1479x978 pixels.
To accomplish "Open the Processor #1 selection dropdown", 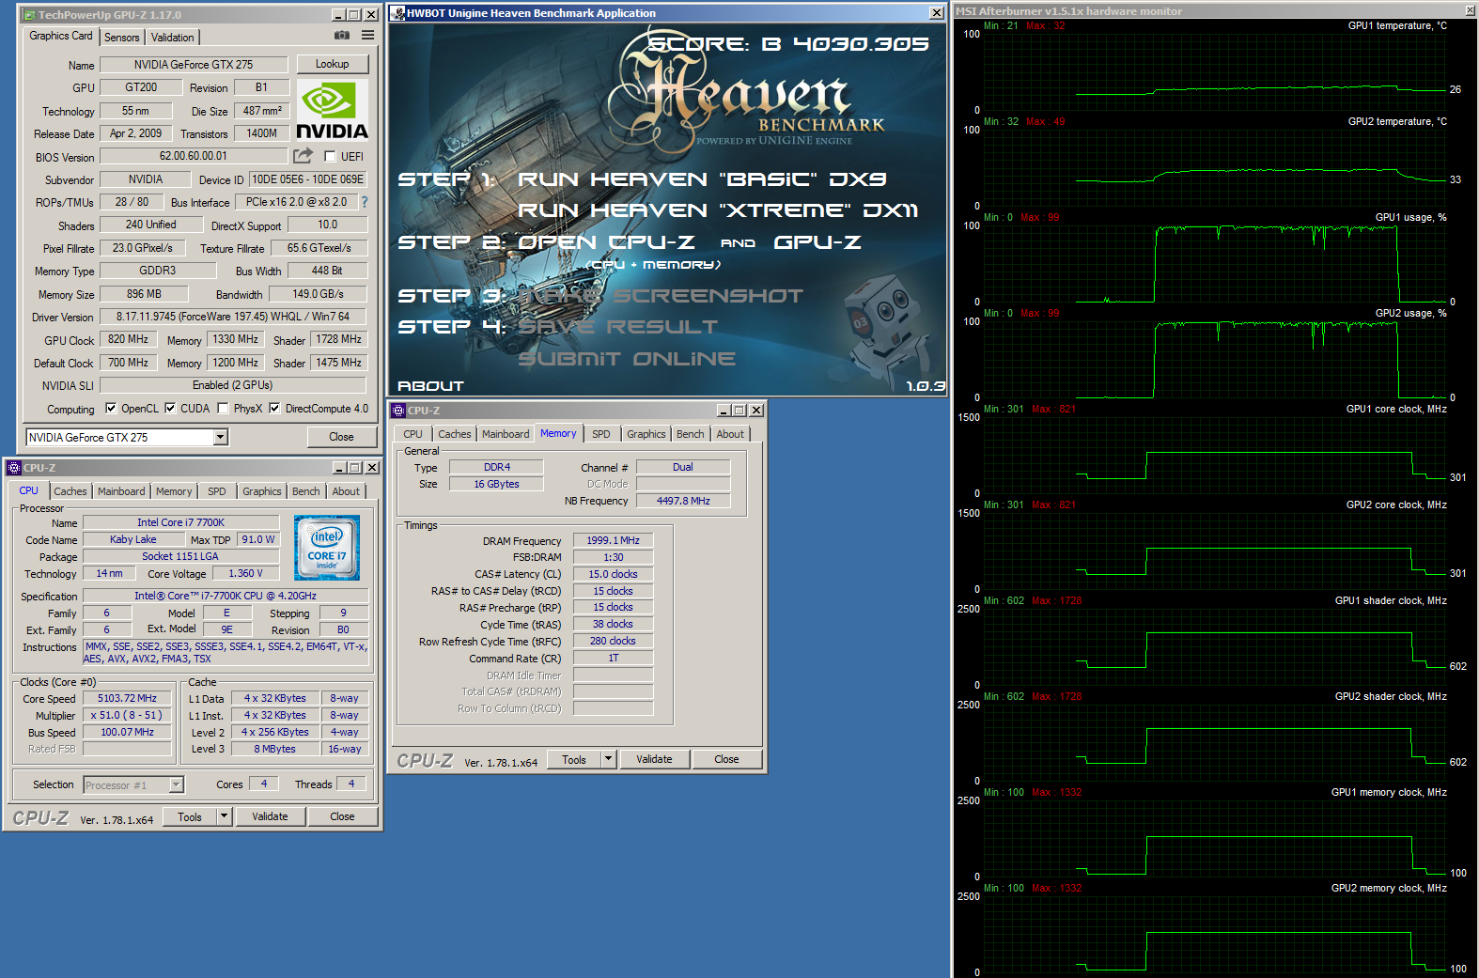I will click(x=176, y=784).
